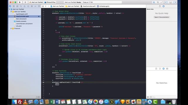The width and height of the screenshot is (188, 105).
Task: Collapse the Alert con Texfield project root
Action: (9, 9)
